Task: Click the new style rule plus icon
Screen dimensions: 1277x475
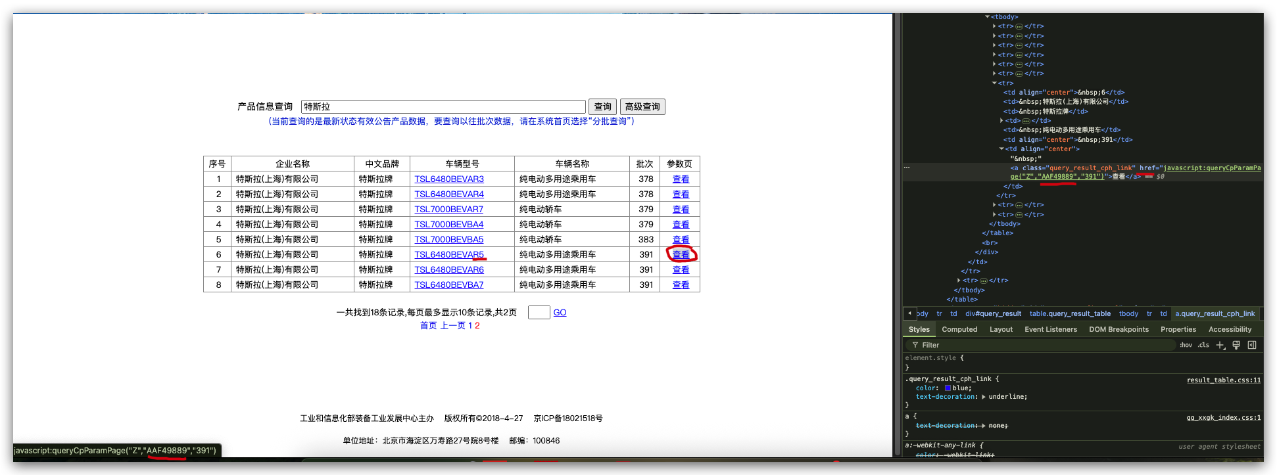Action: tap(1220, 345)
